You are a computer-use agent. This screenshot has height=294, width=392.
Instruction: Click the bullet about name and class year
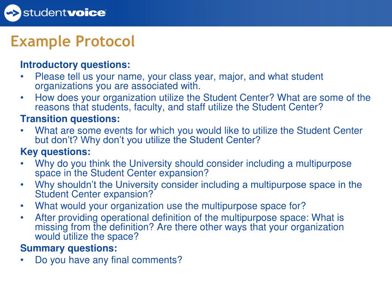[179, 81]
